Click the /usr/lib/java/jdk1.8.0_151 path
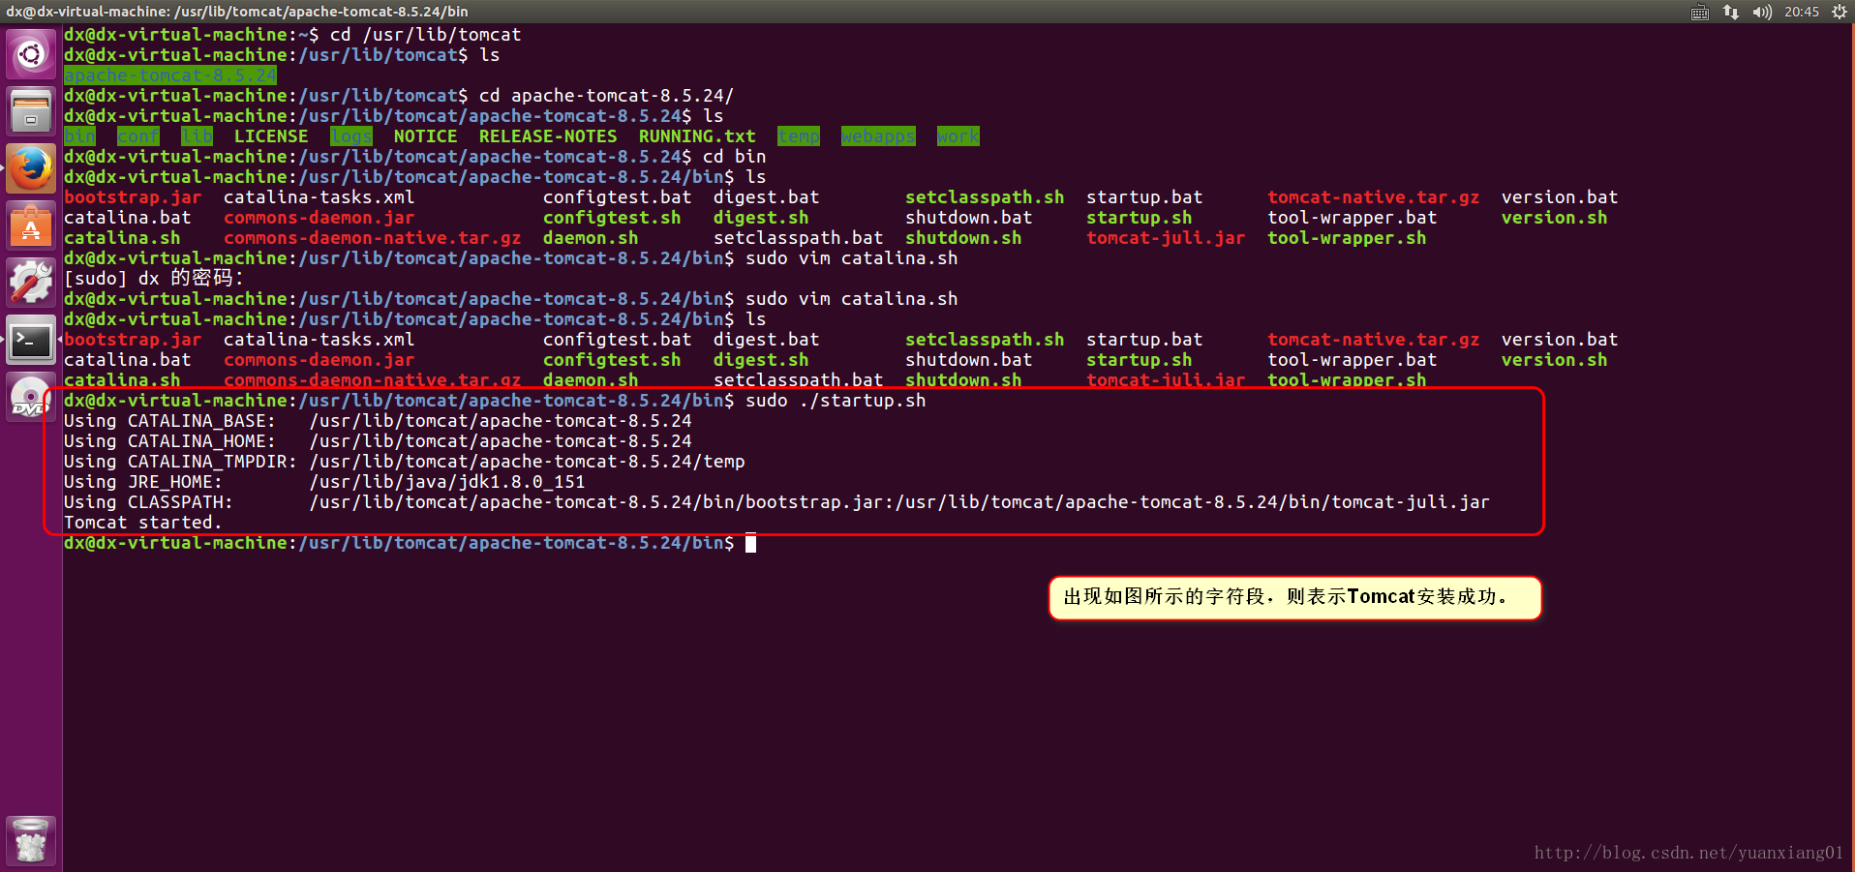 tap(447, 482)
